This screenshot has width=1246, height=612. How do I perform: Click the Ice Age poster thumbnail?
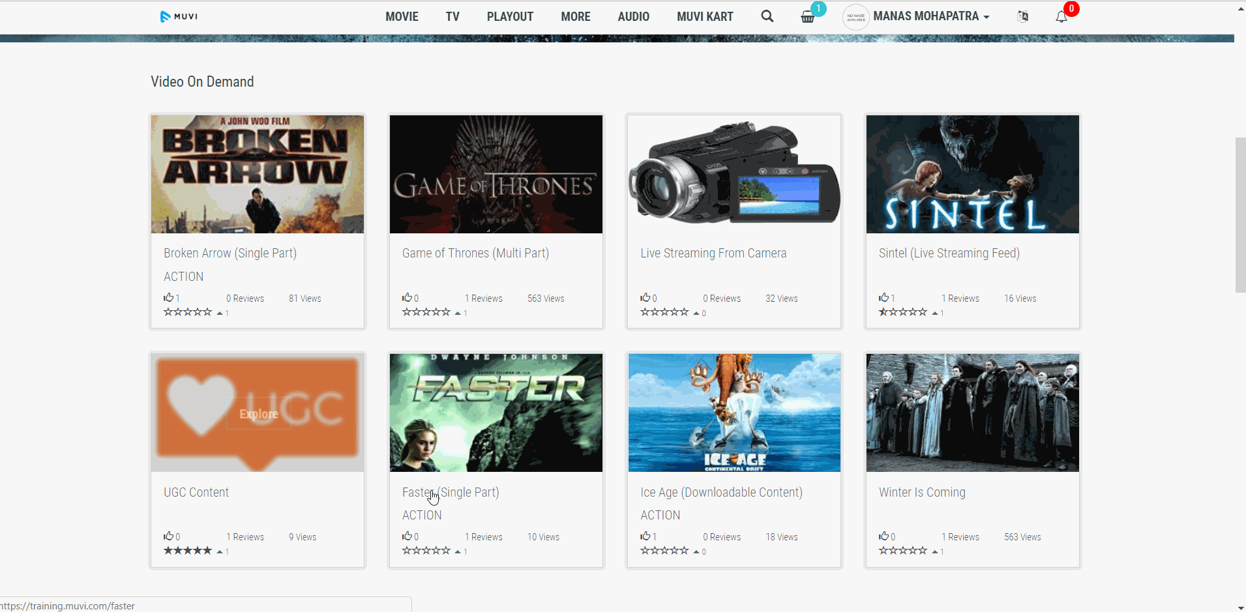(x=734, y=413)
